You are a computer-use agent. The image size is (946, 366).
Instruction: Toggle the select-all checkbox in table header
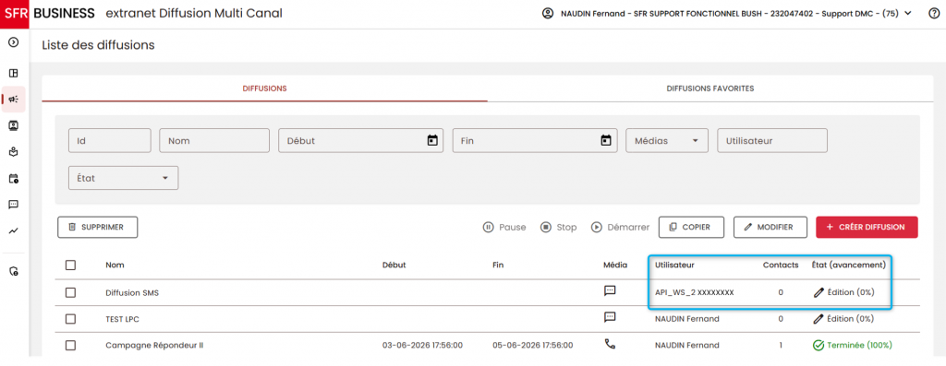pyautogui.click(x=70, y=265)
